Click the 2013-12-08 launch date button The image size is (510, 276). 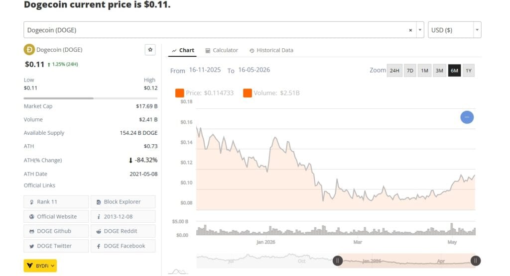pos(123,217)
